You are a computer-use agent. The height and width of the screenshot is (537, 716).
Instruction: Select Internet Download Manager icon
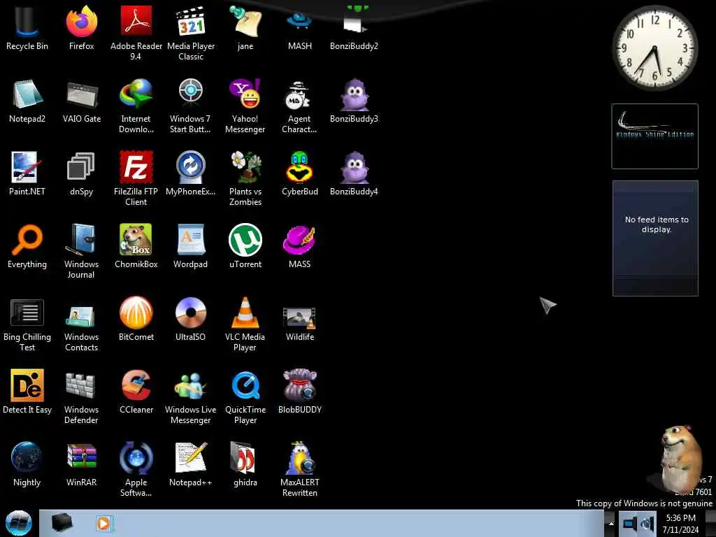tap(136, 106)
